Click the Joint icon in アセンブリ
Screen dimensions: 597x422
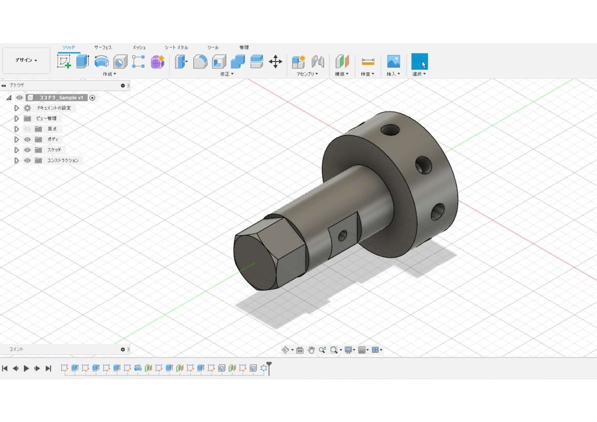(x=318, y=62)
